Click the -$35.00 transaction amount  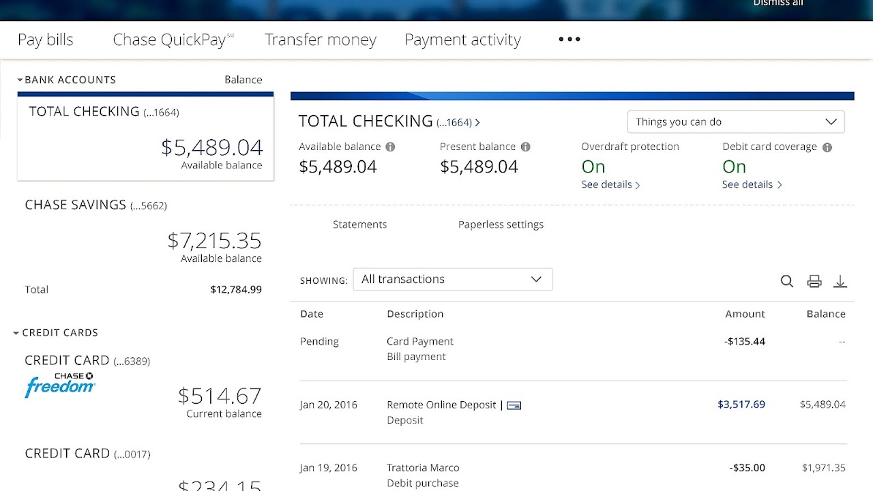tap(747, 468)
